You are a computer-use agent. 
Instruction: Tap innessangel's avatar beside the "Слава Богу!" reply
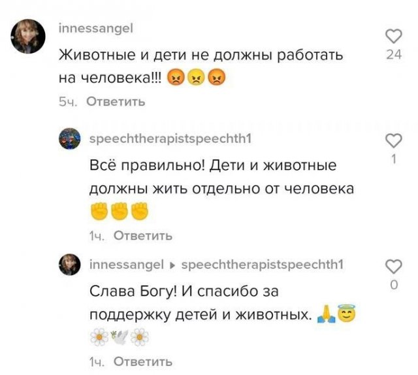(70, 265)
